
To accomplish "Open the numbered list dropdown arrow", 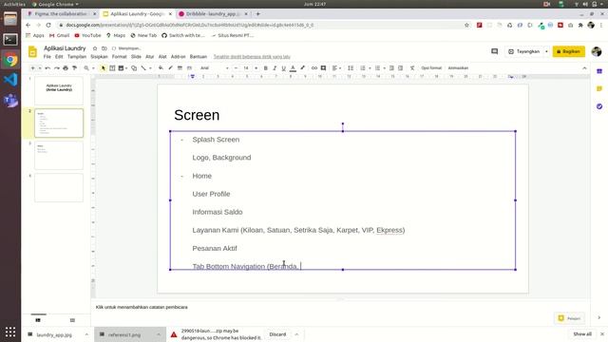I will (x=370, y=68).
